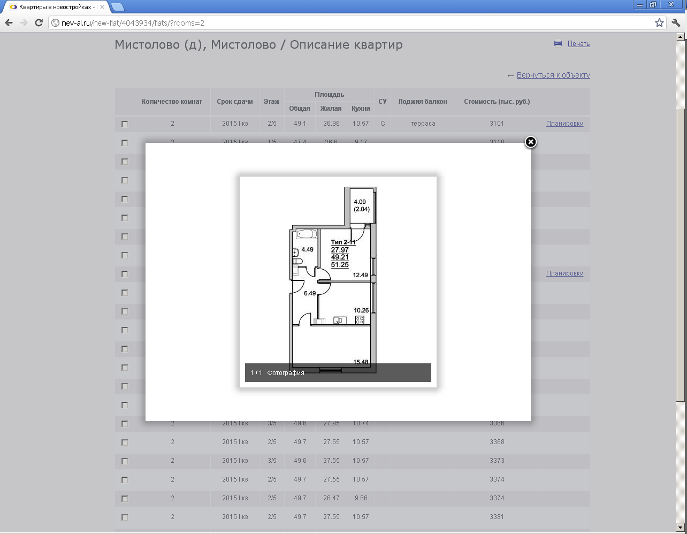Switch to the Квартиры в новостройках tab
687x534 pixels.
point(54,7)
